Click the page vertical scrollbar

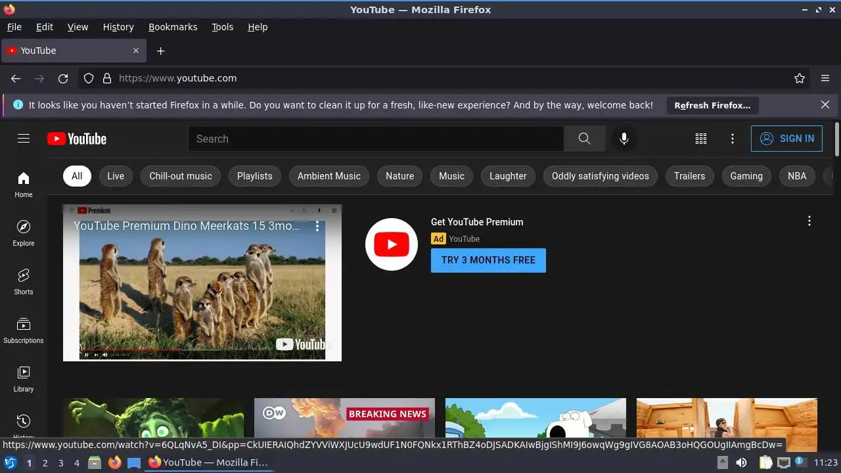837,139
